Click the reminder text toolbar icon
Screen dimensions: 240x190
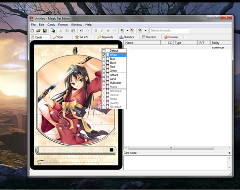[x=114, y=30]
